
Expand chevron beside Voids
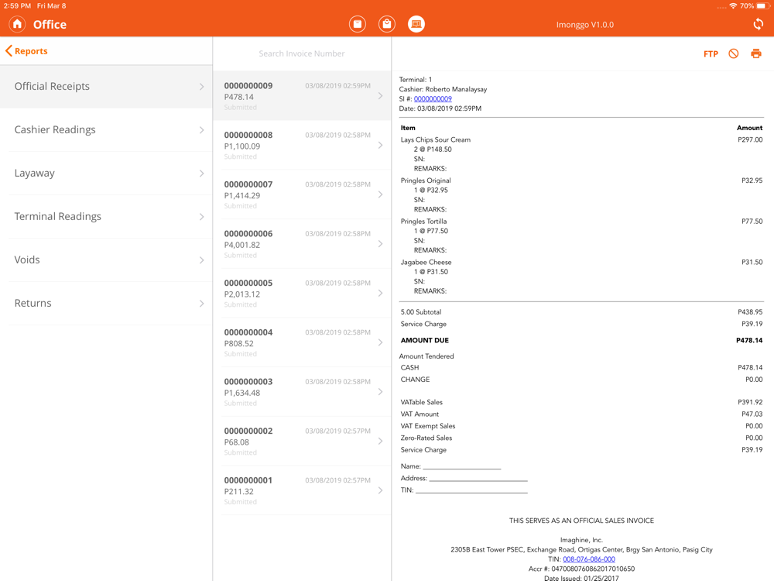[201, 260]
